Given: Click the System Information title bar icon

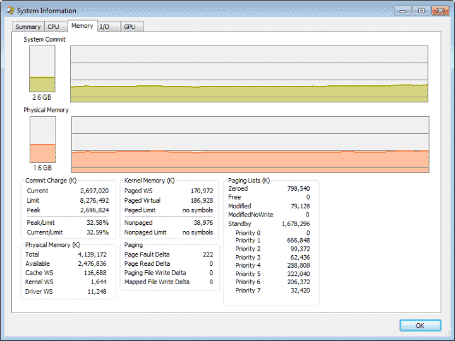Looking at the screenshot, I should tap(10, 11).
